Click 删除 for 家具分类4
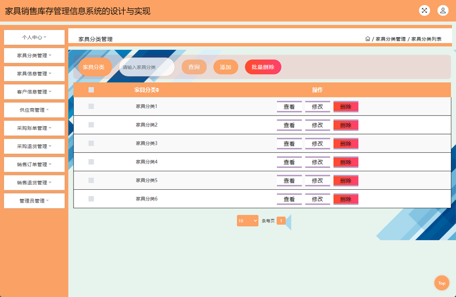 pyautogui.click(x=346, y=162)
